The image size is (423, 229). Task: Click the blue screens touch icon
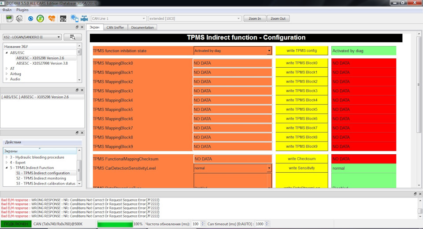tap(74, 18)
